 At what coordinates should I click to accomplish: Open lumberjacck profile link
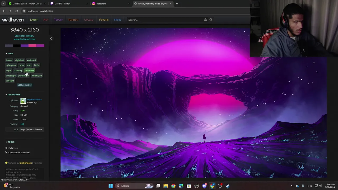pos(25,163)
